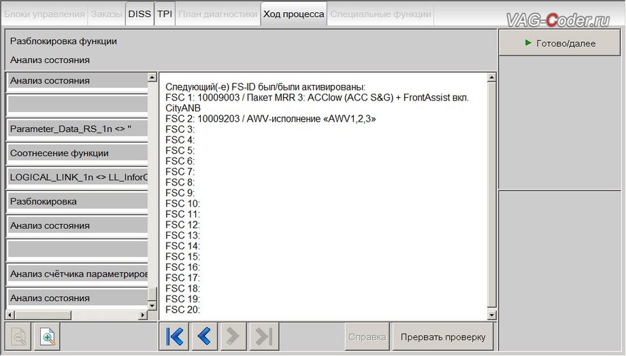Click the Справка help button
Image resolution: width=626 pixels, height=356 pixels.
coord(367,337)
